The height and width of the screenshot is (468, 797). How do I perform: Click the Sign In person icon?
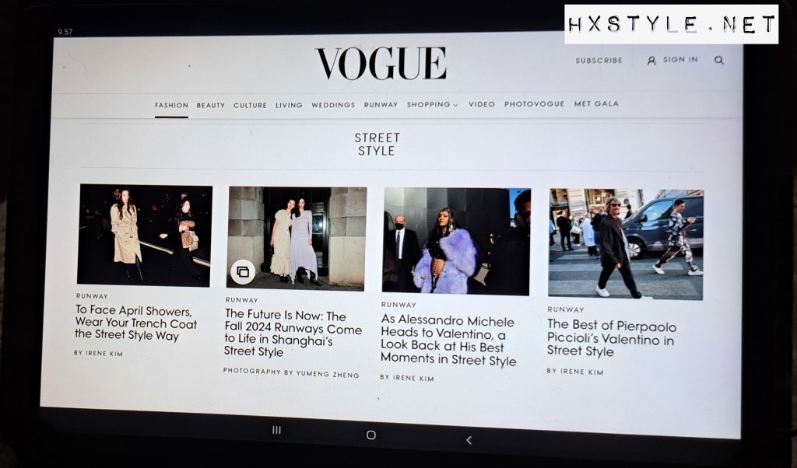click(x=651, y=60)
